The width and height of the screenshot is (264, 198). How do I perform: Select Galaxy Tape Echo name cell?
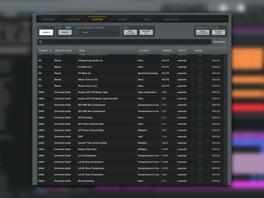click(x=87, y=149)
